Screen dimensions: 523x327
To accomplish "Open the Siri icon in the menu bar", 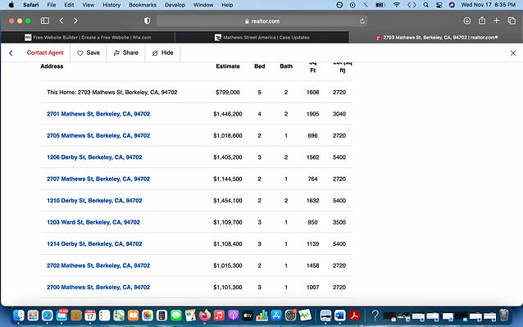I will (452, 5).
